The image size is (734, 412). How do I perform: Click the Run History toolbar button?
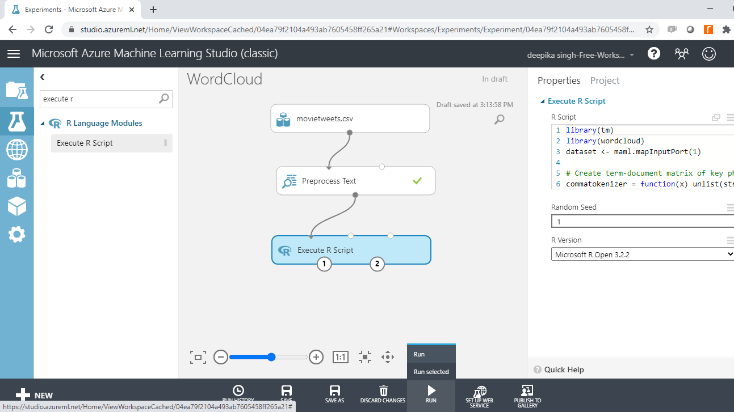click(x=239, y=394)
